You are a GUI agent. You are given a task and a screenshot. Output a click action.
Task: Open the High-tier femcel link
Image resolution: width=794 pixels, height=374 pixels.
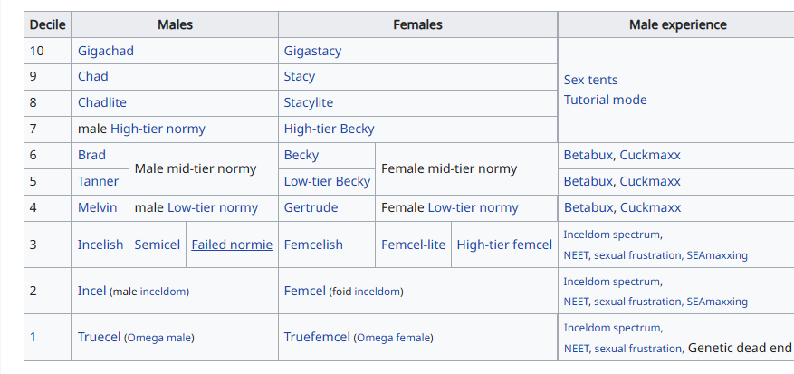pos(504,245)
